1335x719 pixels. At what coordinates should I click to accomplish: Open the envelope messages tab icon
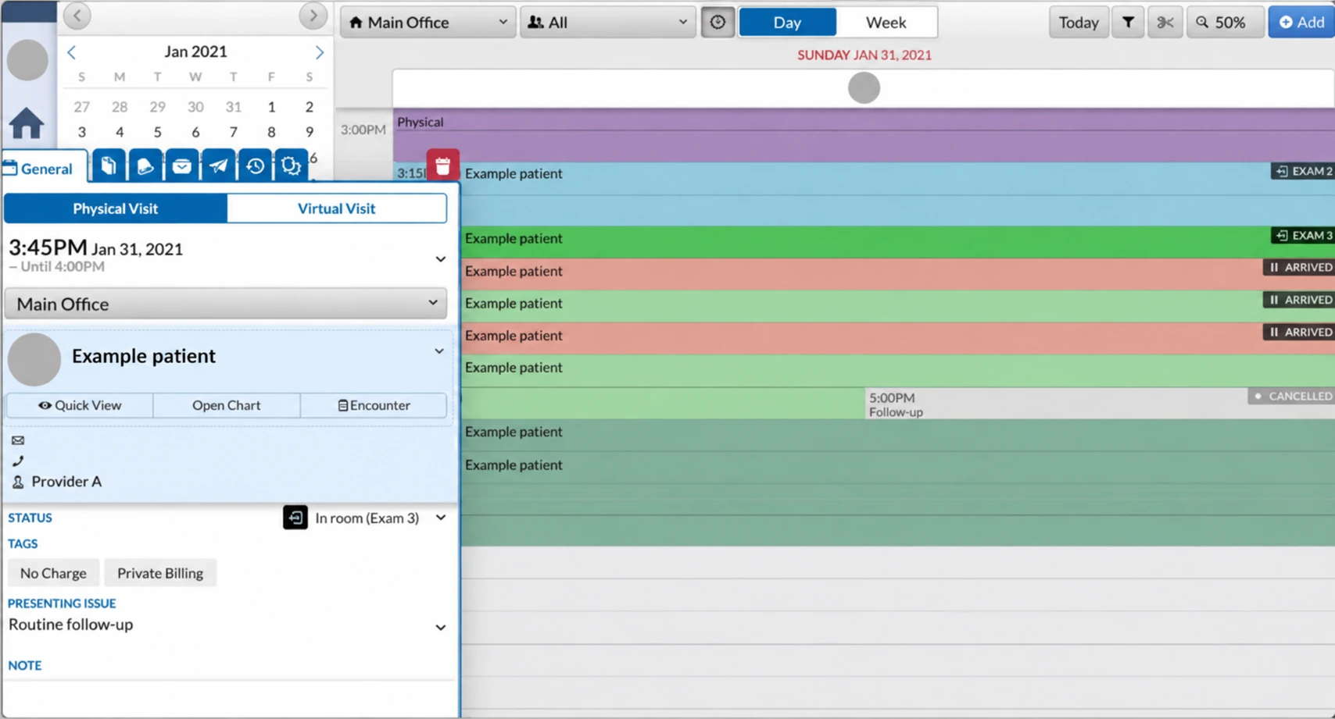[x=181, y=166]
